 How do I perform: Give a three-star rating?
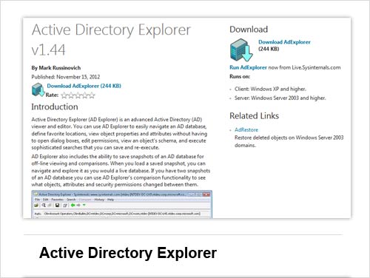point(78,95)
